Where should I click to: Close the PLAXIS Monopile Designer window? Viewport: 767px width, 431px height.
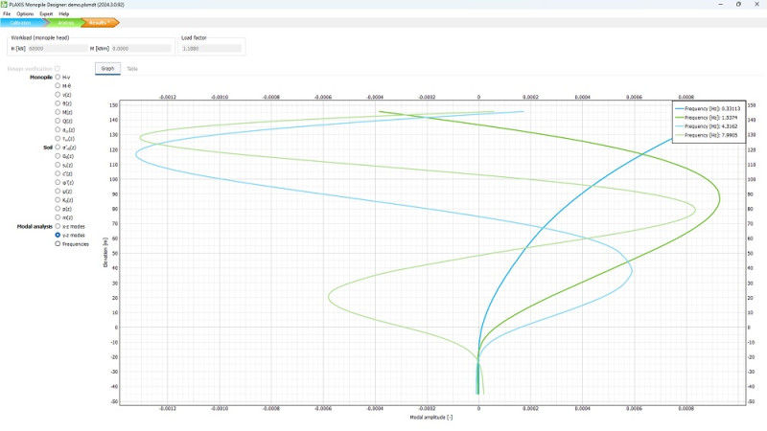pos(756,5)
